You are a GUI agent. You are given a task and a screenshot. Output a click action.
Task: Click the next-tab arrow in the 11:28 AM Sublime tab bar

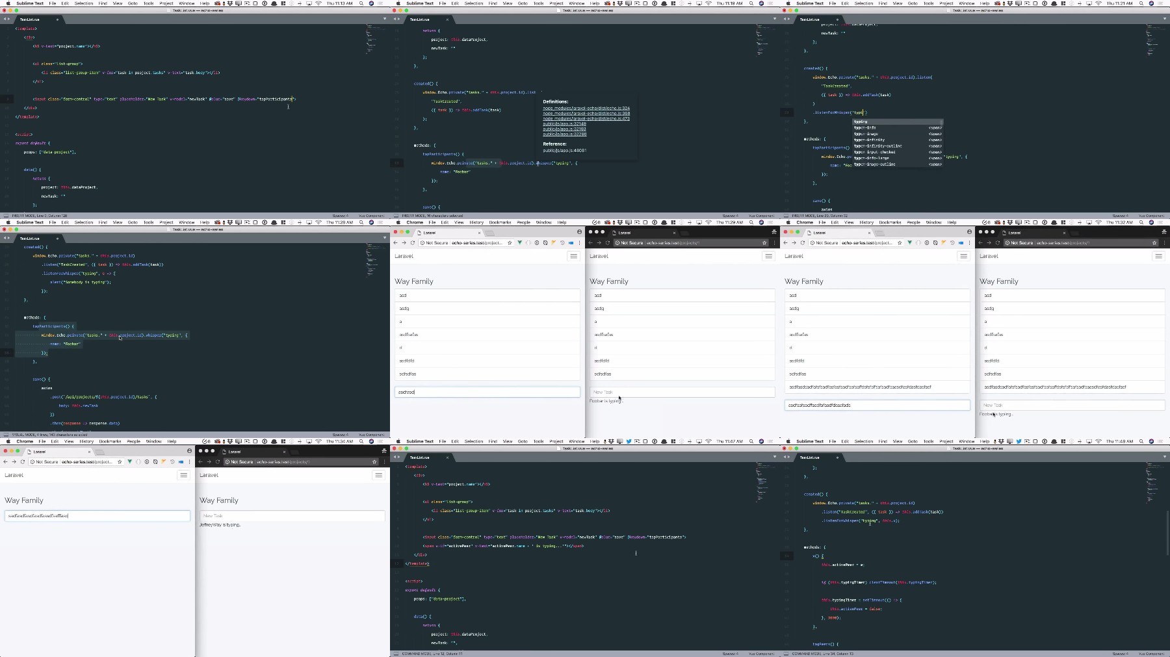[x=8, y=238]
